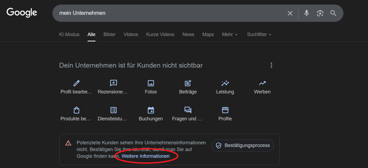The image size is (368, 168).
Task: Expand the Mehr dropdown
Action: tap(230, 34)
